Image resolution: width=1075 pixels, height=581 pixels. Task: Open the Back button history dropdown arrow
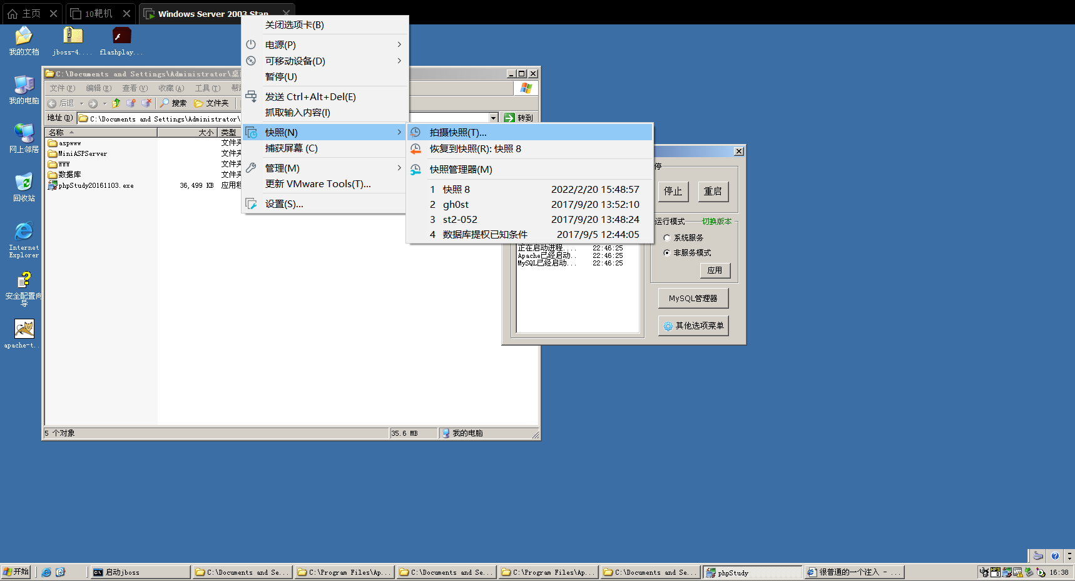coord(81,103)
